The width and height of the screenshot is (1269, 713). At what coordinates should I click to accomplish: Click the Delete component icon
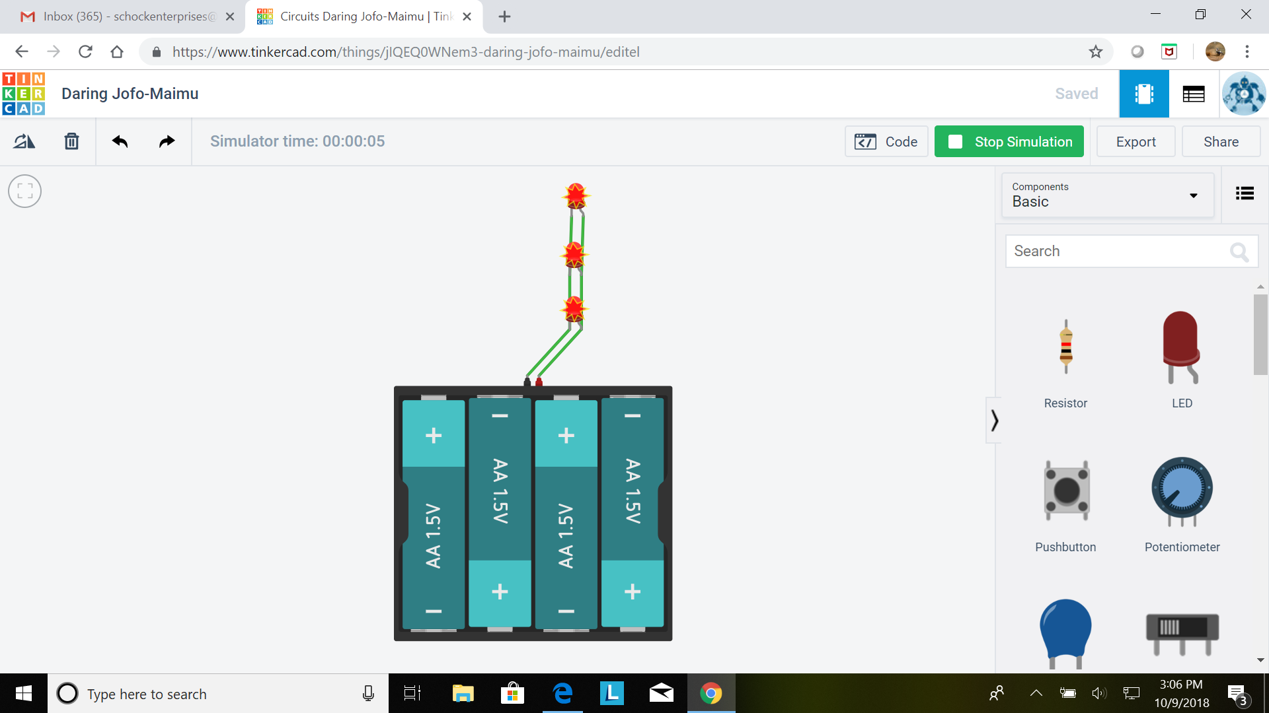pyautogui.click(x=71, y=141)
